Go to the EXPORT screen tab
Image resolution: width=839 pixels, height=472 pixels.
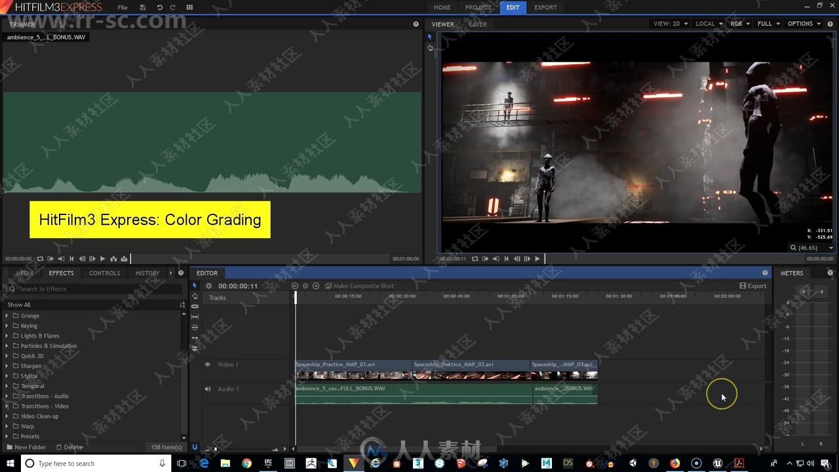point(545,7)
